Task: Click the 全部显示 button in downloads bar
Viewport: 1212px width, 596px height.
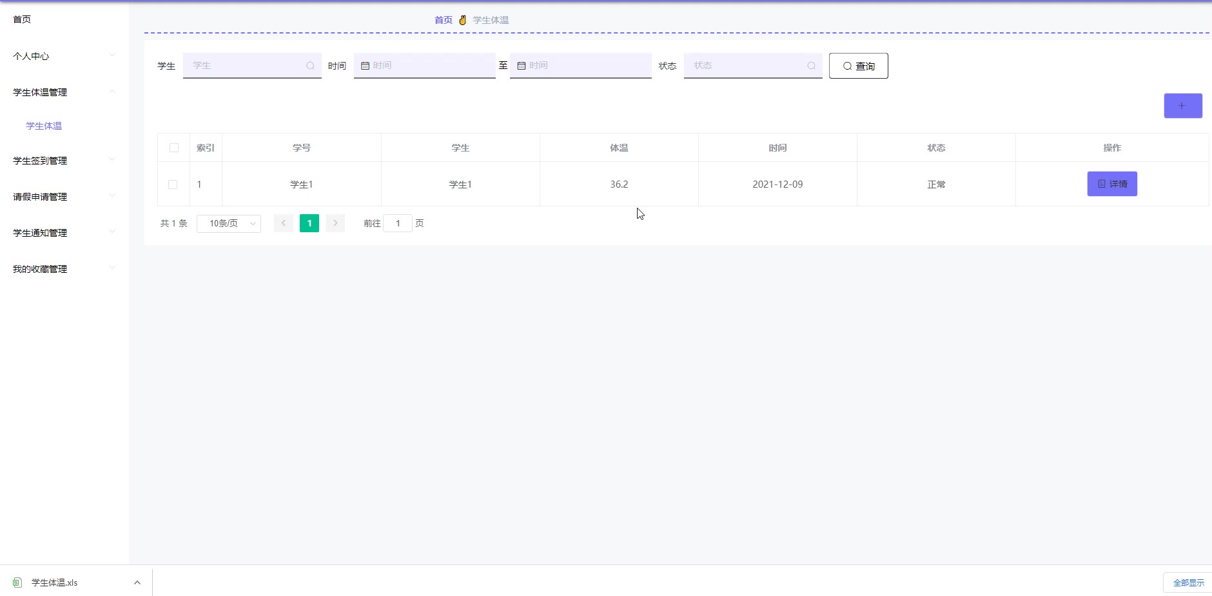Action: [x=1188, y=582]
